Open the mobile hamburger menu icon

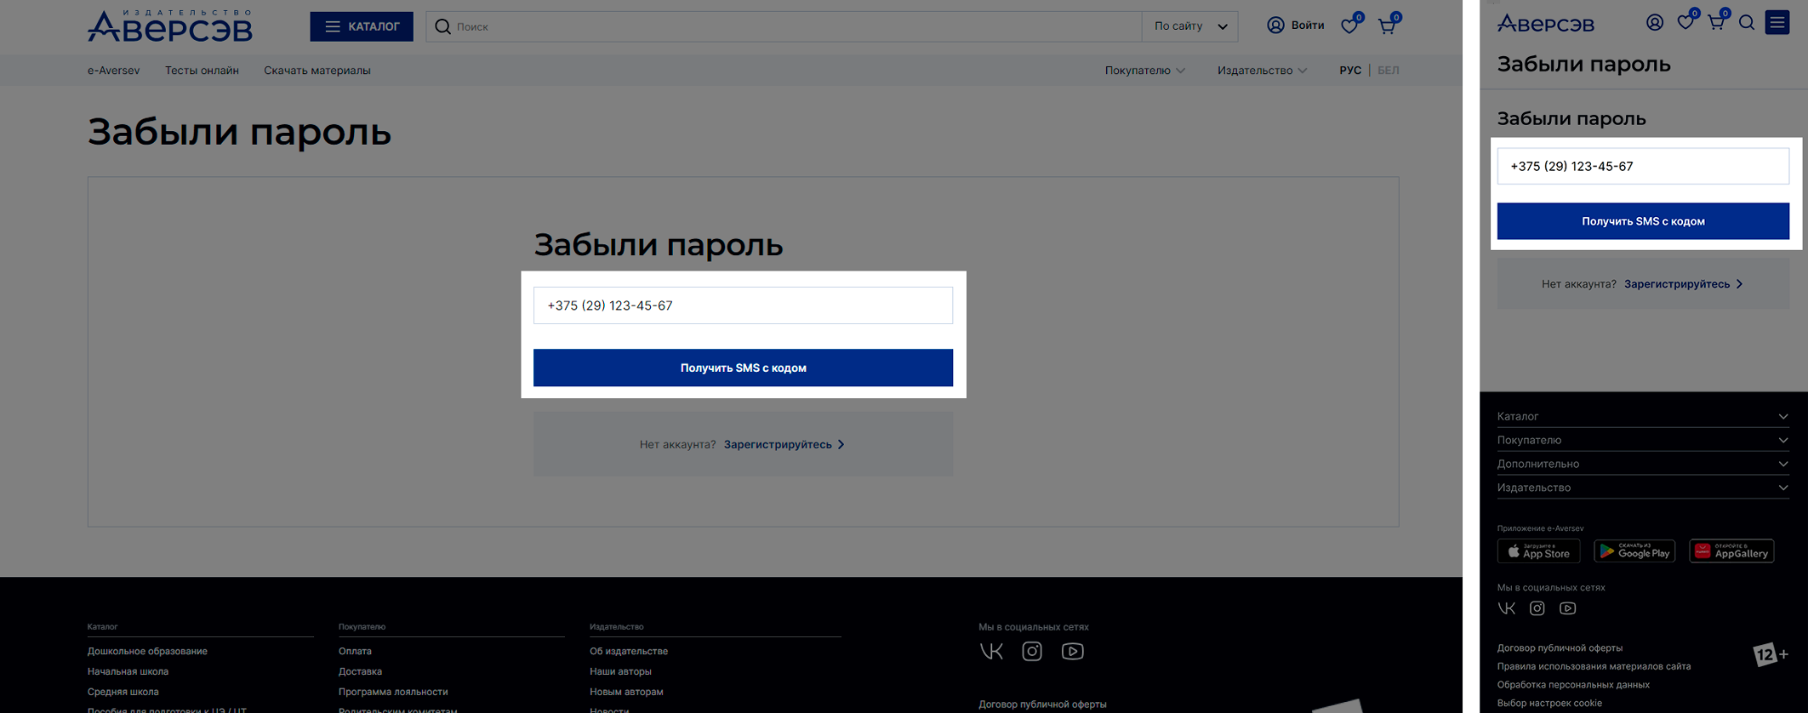(1777, 23)
